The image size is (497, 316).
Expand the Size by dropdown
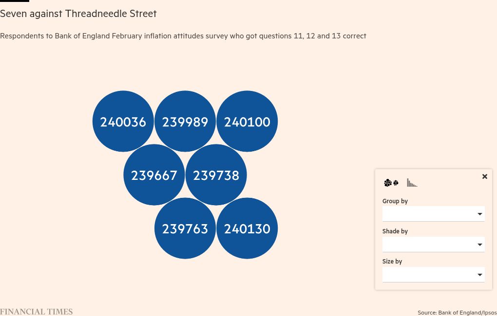(x=433, y=275)
